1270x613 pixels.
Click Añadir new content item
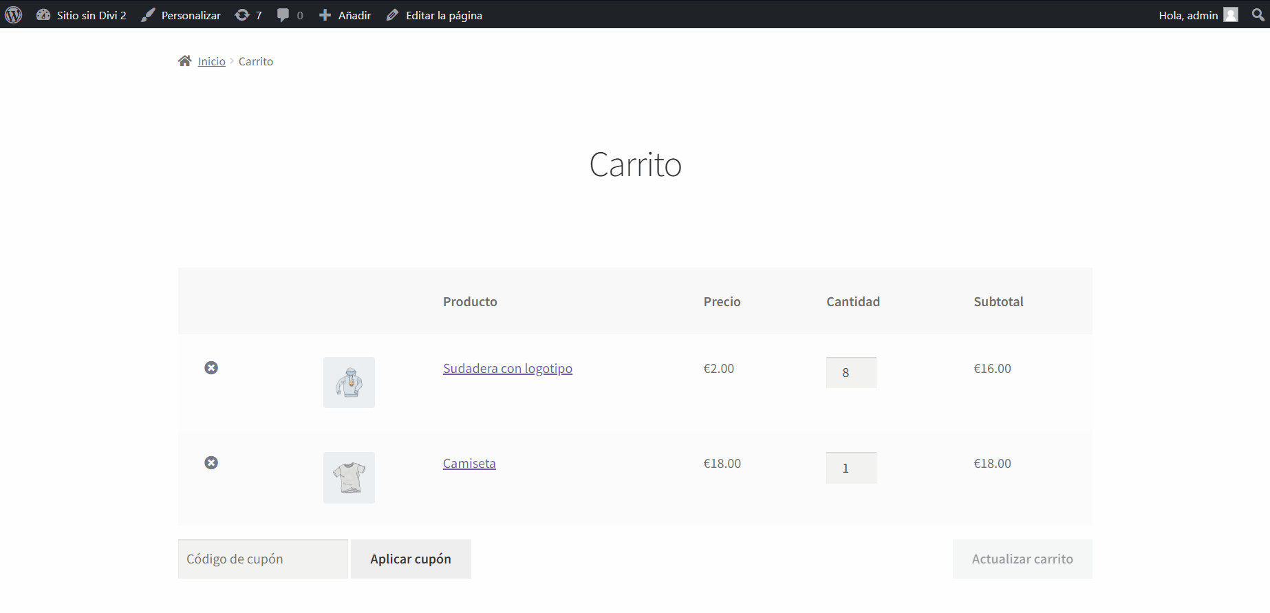click(345, 15)
